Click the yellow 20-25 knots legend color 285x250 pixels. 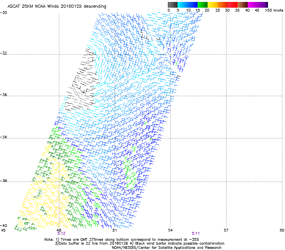pyautogui.click(x=213, y=5)
